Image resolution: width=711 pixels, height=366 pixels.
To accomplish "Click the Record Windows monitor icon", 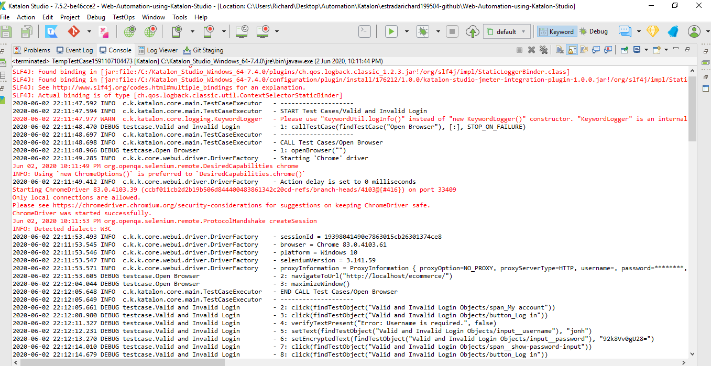I will coord(263,31).
